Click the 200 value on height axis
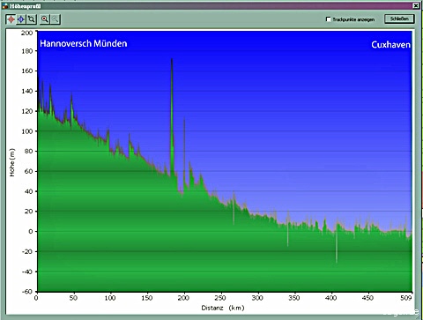This screenshot has height=320, width=423. [27, 33]
